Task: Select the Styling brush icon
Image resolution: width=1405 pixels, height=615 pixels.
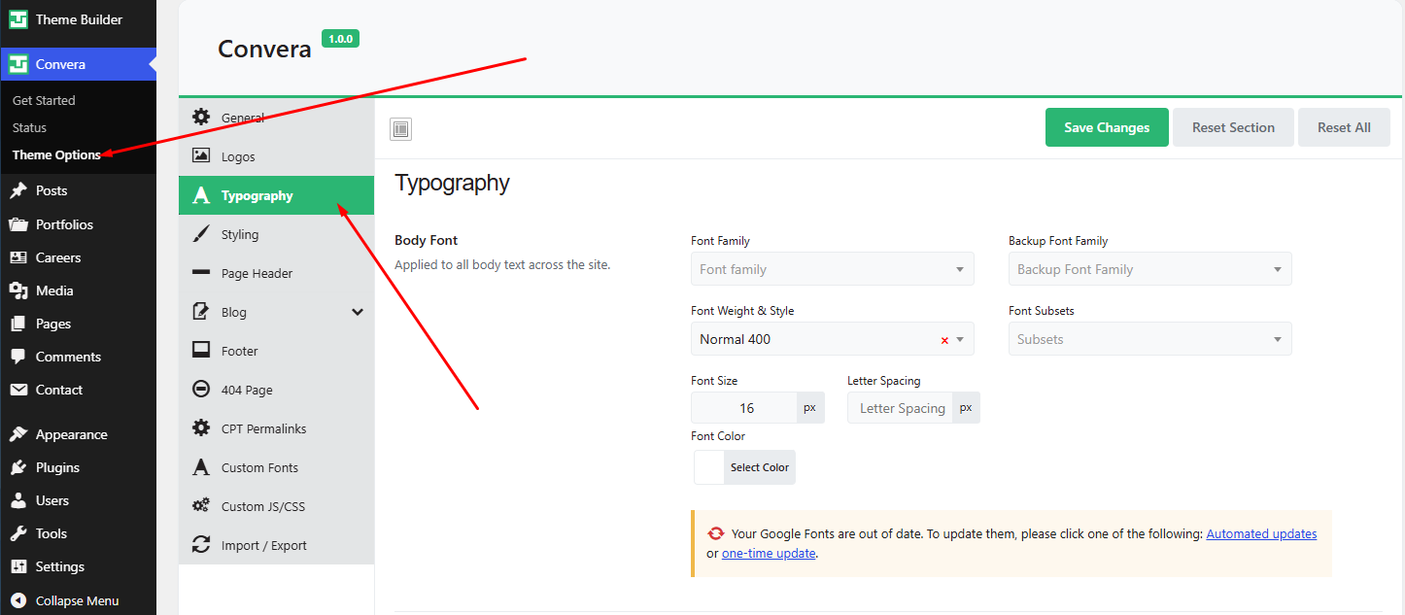Action: tap(201, 234)
